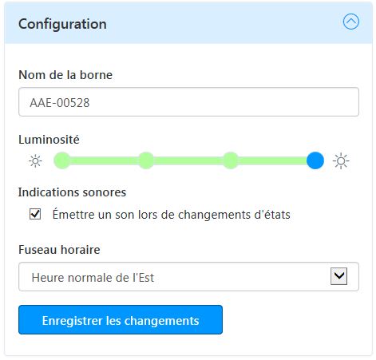
Task: Click the Luminosité label
Action: pos(49,140)
